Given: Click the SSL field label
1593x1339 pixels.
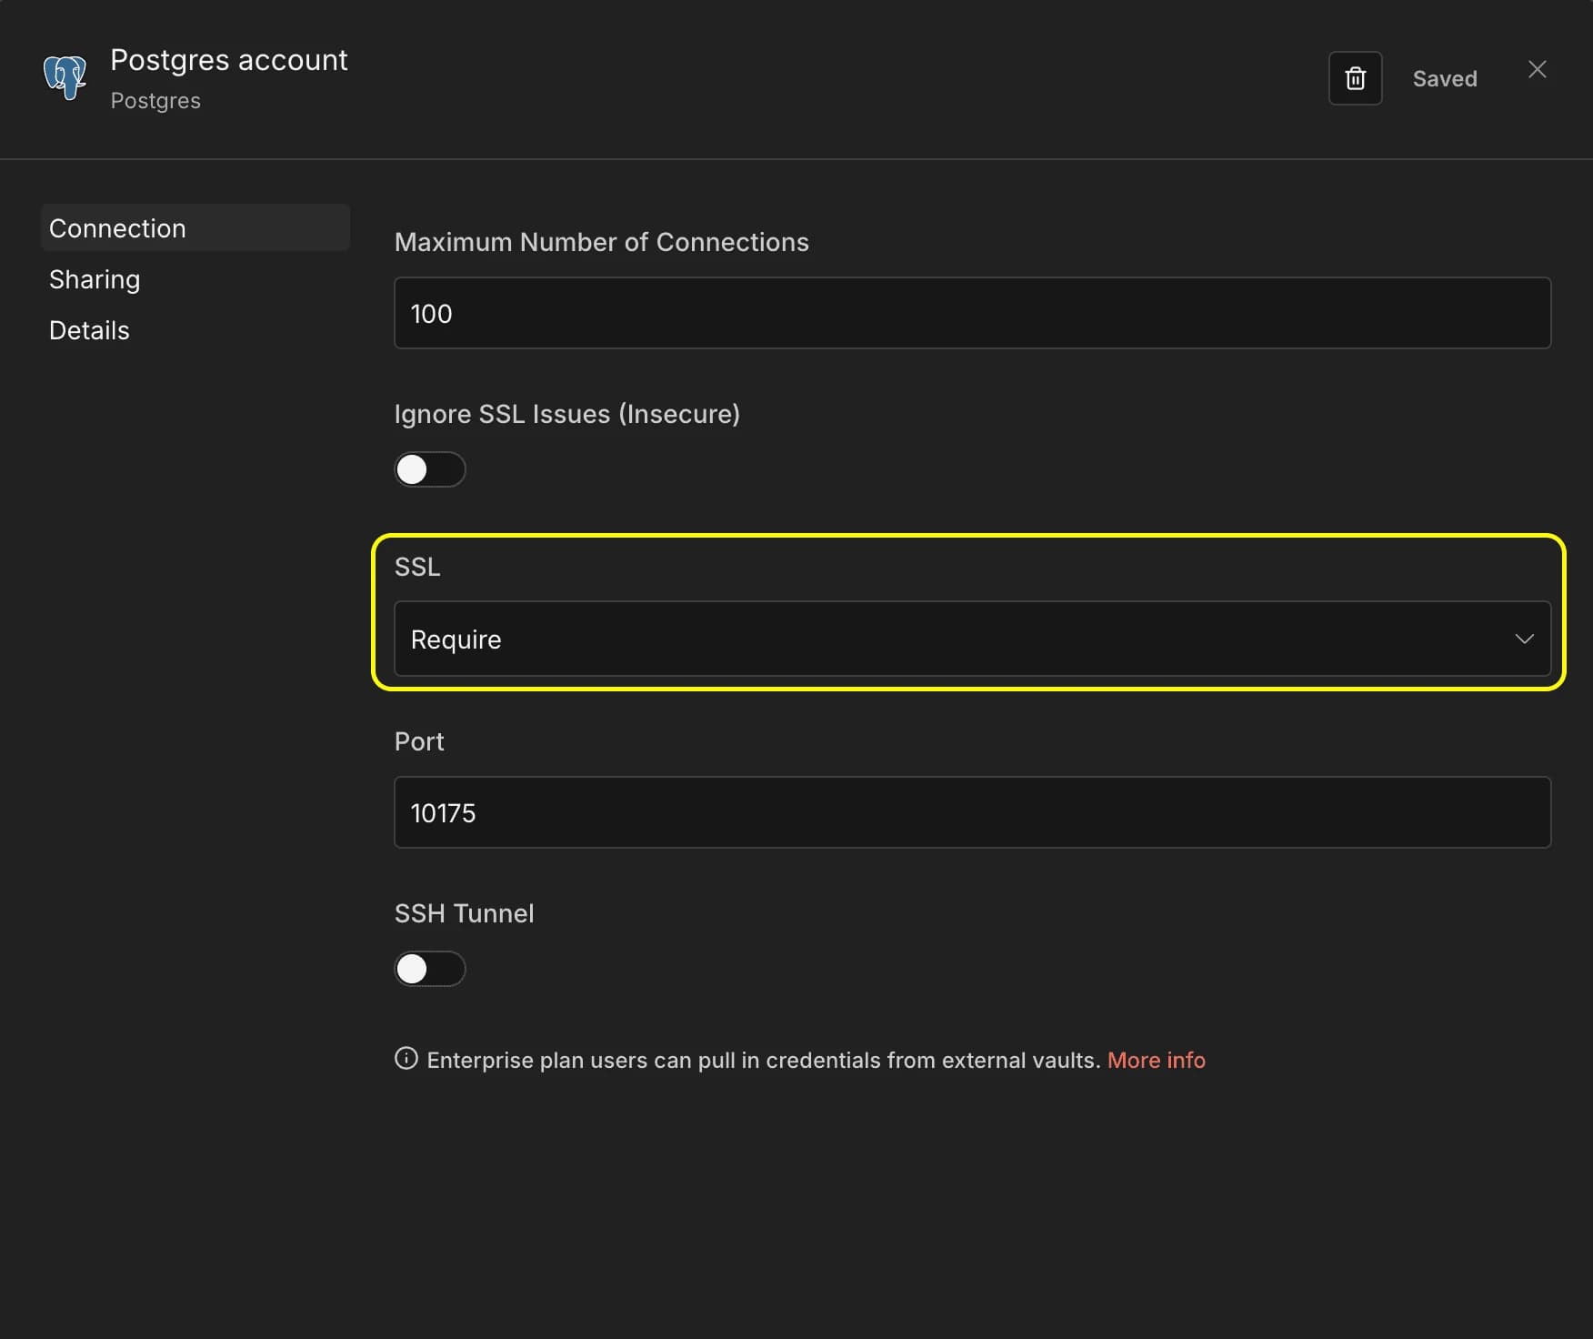Looking at the screenshot, I should [x=417, y=567].
